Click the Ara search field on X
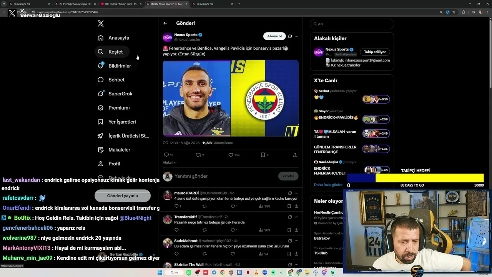This screenshot has height=277, width=492. click(x=352, y=24)
